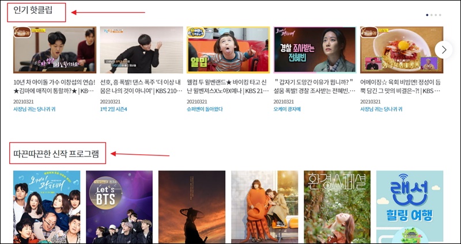Go to 1박 2일 시즌4 program link
Viewport: 461px width, 244px height.
114,109
